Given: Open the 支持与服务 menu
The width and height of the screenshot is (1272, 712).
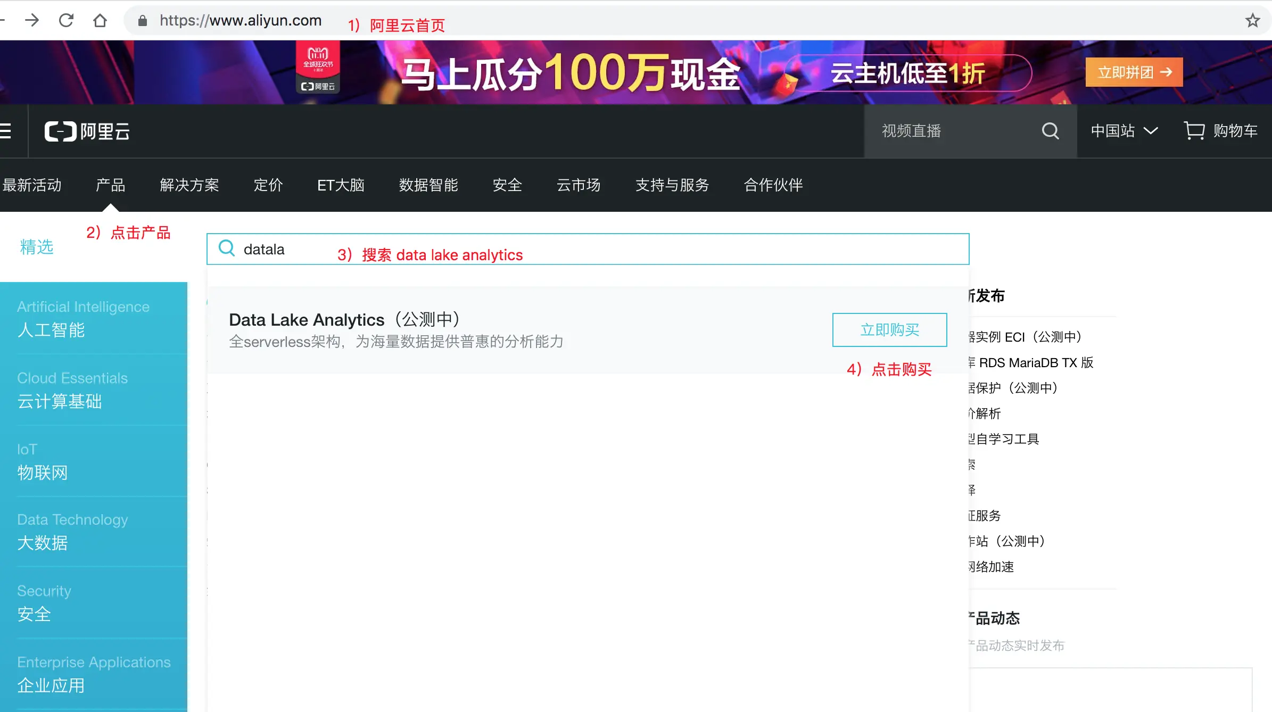Looking at the screenshot, I should [x=672, y=185].
